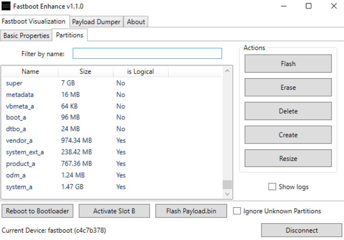Click the 767.36 MB size cell
The width and height of the screenshot is (344, 240).
coord(77,164)
